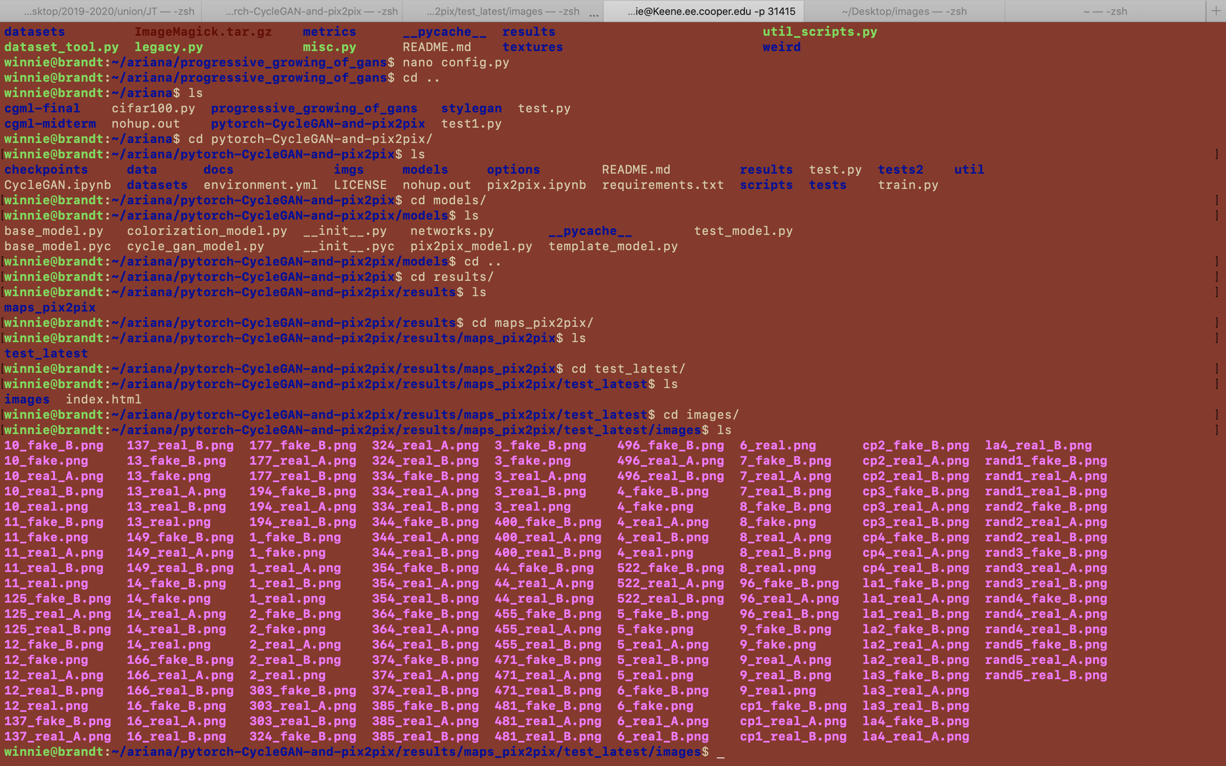Click train.py in the listing
The height and width of the screenshot is (766, 1226).
pyautogui.click(x=908, y=185)
